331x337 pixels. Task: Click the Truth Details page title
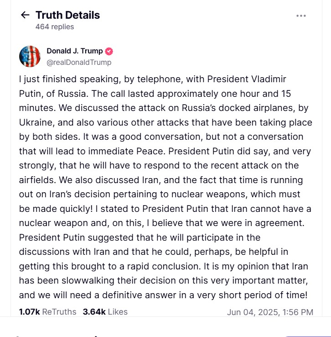[68, 15]
